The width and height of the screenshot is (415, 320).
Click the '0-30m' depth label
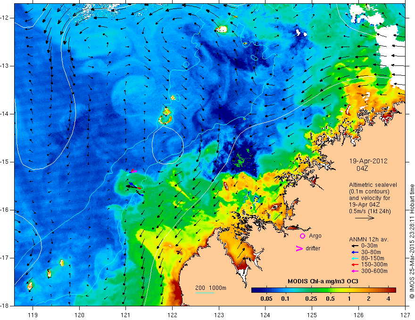(369, 246)
